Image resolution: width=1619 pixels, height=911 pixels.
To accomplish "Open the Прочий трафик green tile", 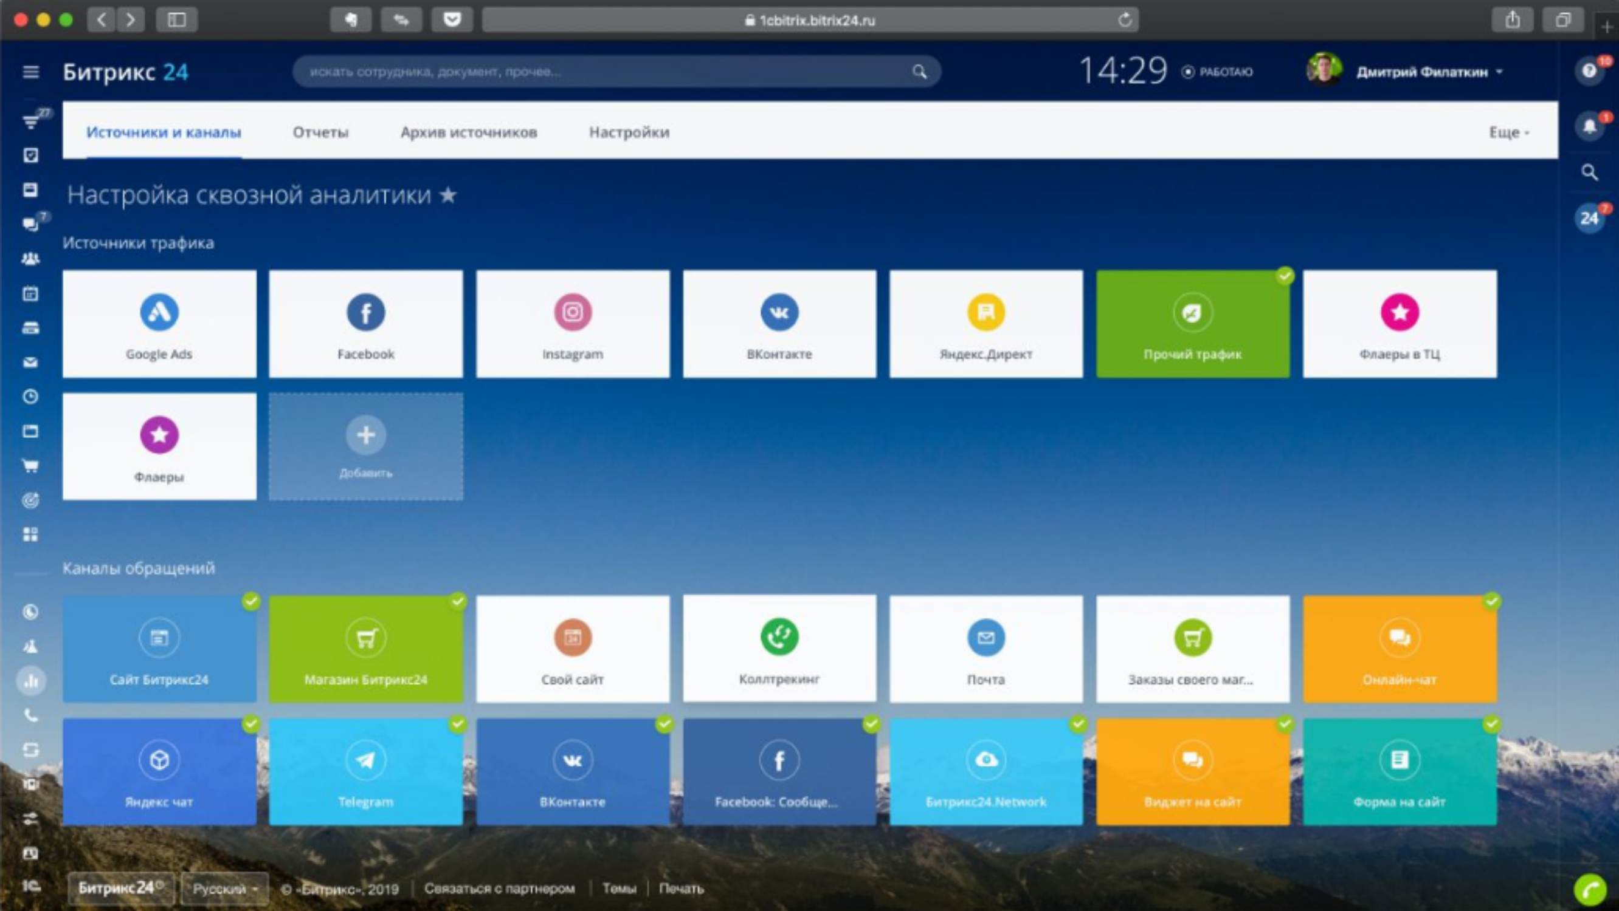I will point(1193,324).
